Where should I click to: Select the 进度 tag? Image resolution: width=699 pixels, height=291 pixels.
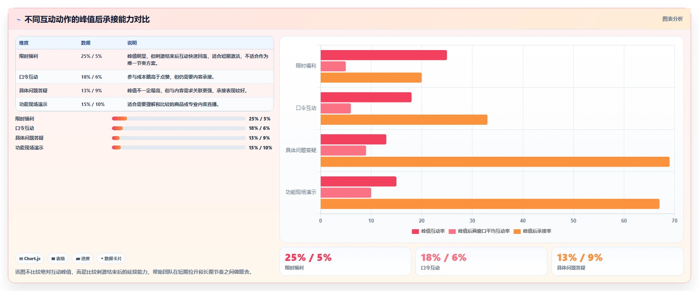point(83,259)
